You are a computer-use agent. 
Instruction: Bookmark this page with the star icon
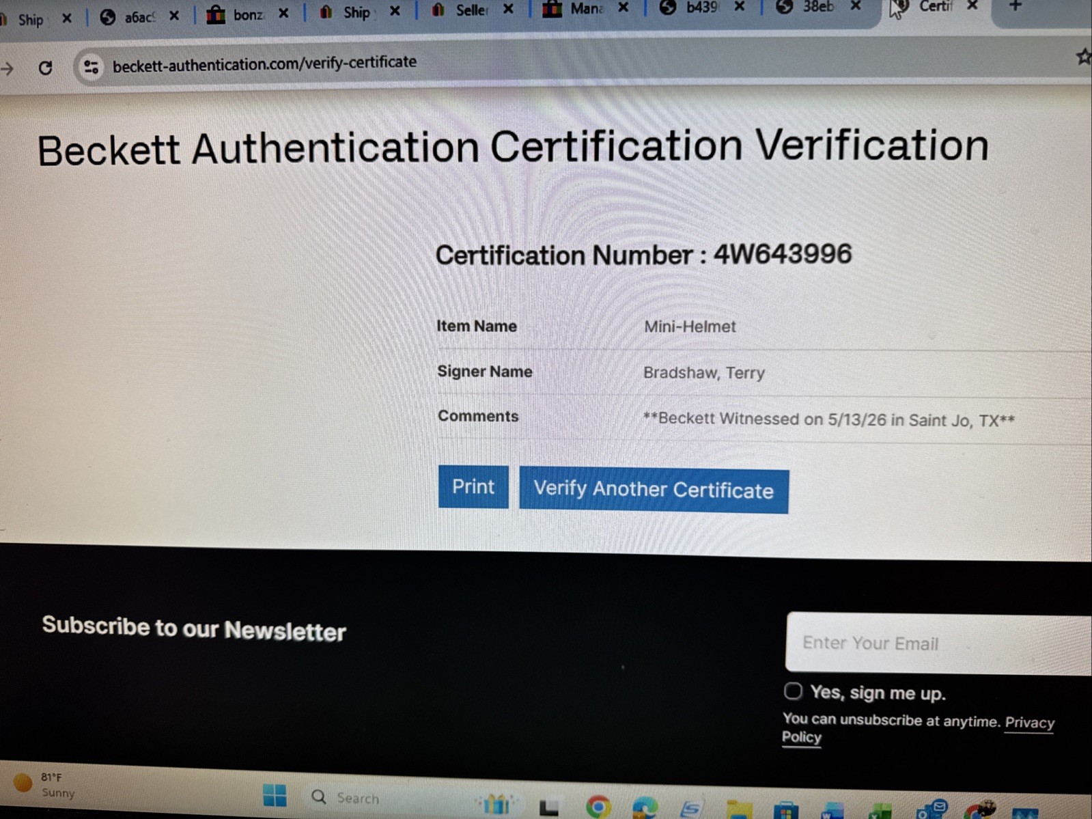click(1083, 57)
